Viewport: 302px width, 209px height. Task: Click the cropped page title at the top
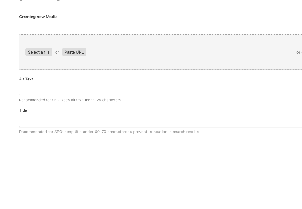click(x=40, y=1)
